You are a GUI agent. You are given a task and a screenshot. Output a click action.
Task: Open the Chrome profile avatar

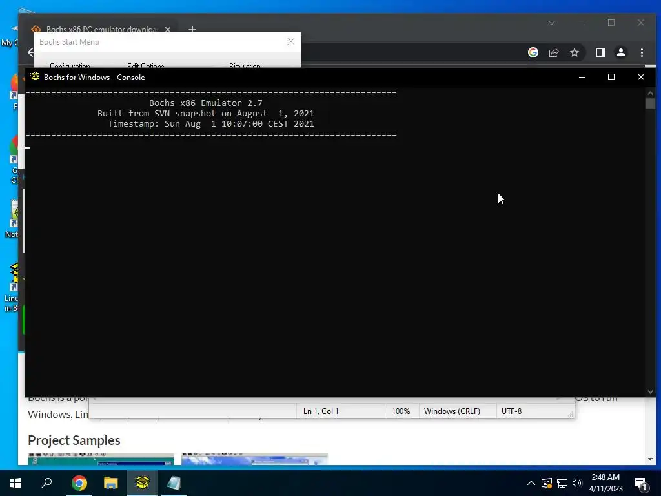pyautogui.click(x=621, y=52)
